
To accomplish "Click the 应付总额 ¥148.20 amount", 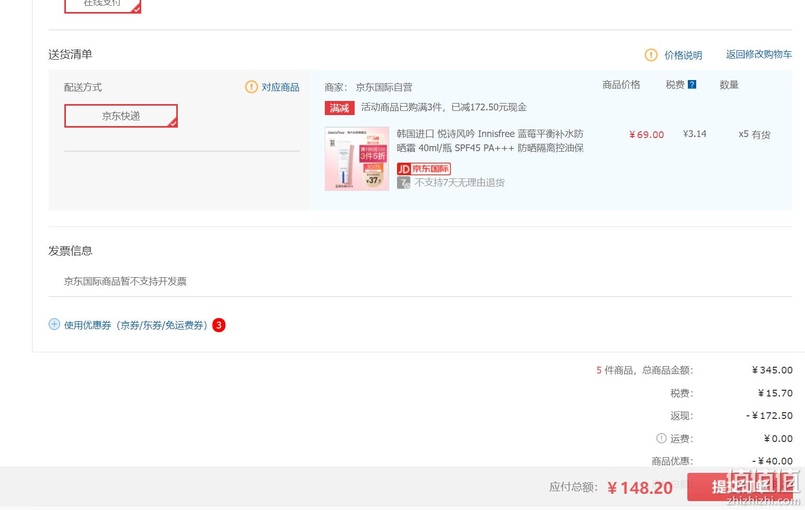I will coord(640,488).
